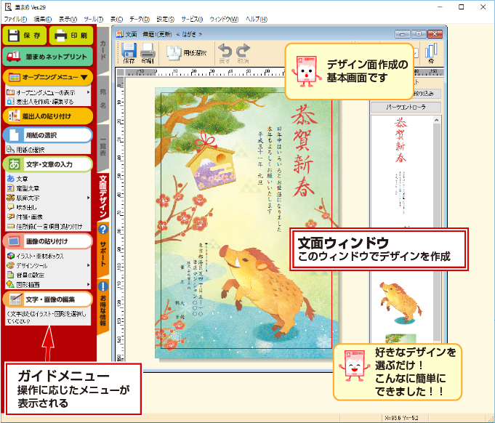Switch to the サポート side tab
Screen dimensions: 495x423
(x=103, y=250)
